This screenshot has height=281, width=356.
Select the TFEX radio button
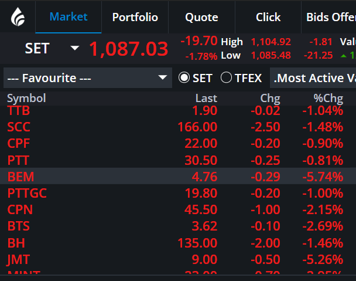tap(226, 77)
